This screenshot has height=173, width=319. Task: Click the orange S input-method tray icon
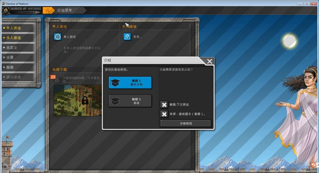coord(314,165)
